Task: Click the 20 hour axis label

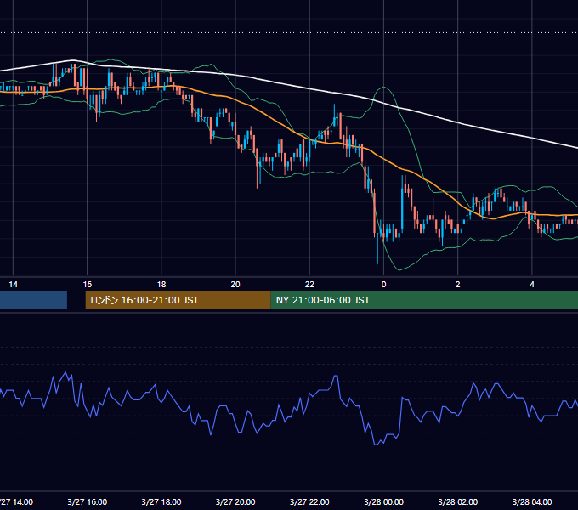Action: (235, 285)
